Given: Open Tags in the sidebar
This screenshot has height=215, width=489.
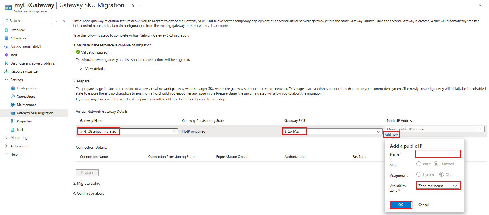Looking at the screenshot, I should coord(14,55).
